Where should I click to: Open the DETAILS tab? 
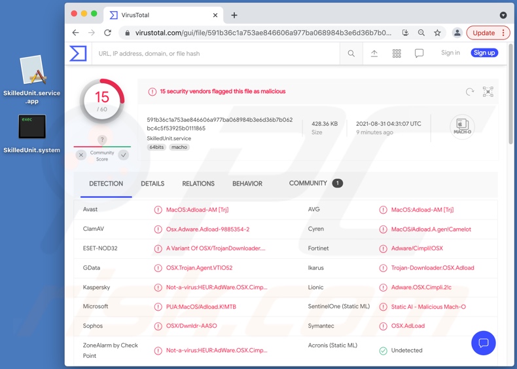pos(152,184)
